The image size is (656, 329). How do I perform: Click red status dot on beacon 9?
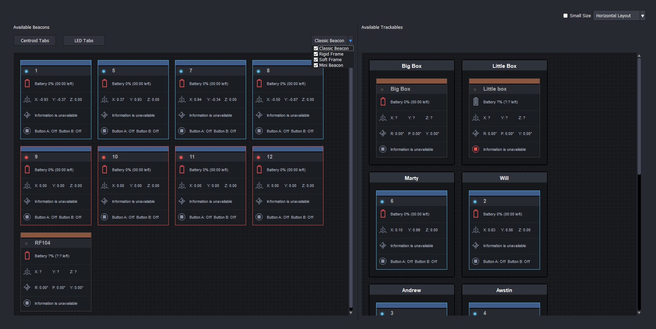(26, 157)
